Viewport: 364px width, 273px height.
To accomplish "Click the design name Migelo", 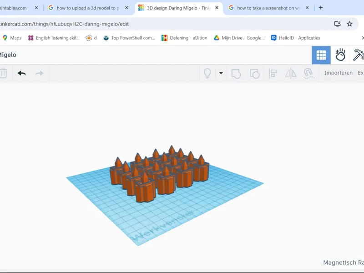I will pyautogui.click(x=8, y=55).
